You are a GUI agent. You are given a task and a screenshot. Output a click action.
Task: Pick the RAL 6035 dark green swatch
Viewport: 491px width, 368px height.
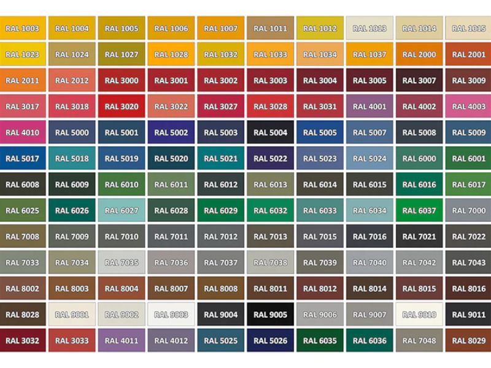[x=320, y=340]
